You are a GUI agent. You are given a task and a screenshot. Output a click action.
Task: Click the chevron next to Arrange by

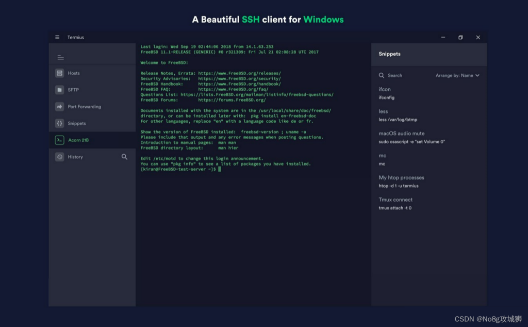(477, 75)
